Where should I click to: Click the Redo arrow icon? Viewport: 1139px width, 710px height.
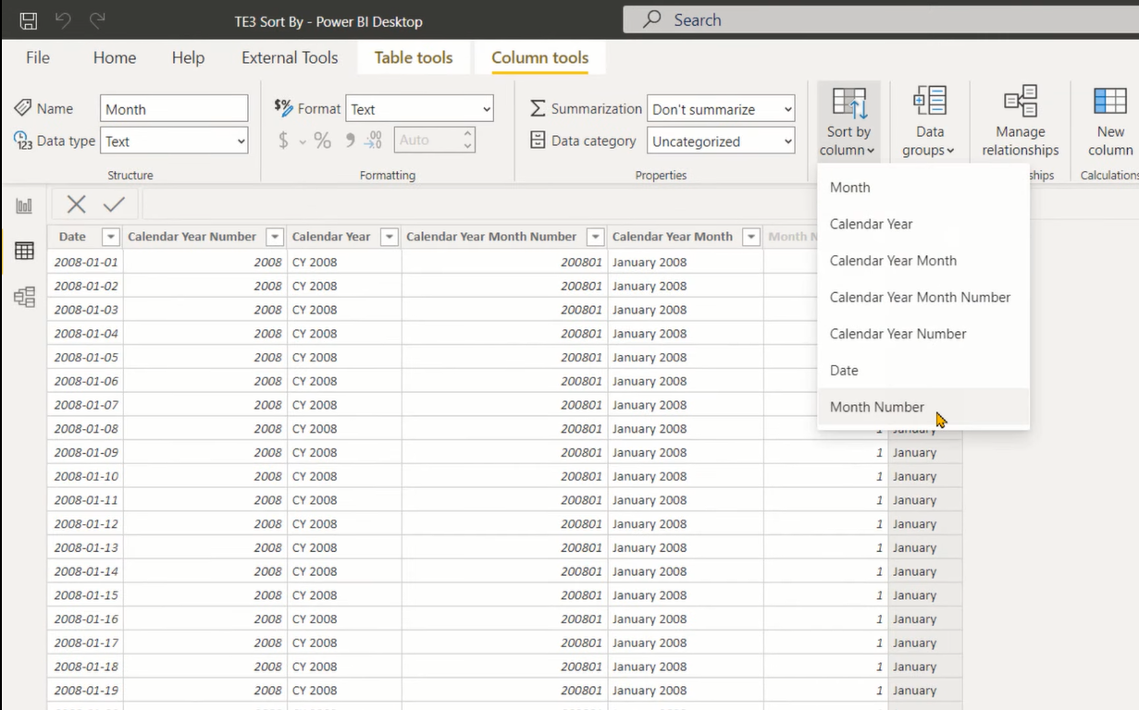click(x=97, y=20)
